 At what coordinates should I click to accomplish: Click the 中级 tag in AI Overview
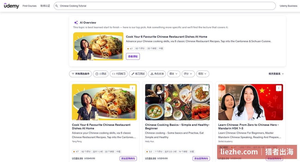(161, 49)
